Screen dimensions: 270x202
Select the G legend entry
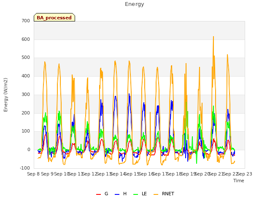[x=102, y=194]
